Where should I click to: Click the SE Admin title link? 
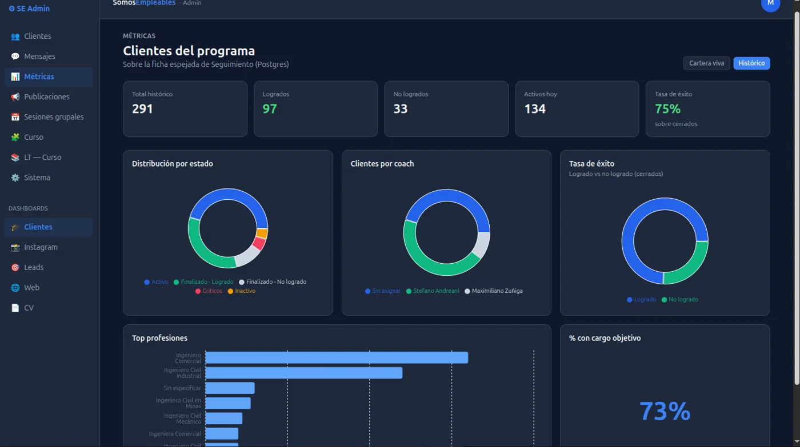click(29, 9)
